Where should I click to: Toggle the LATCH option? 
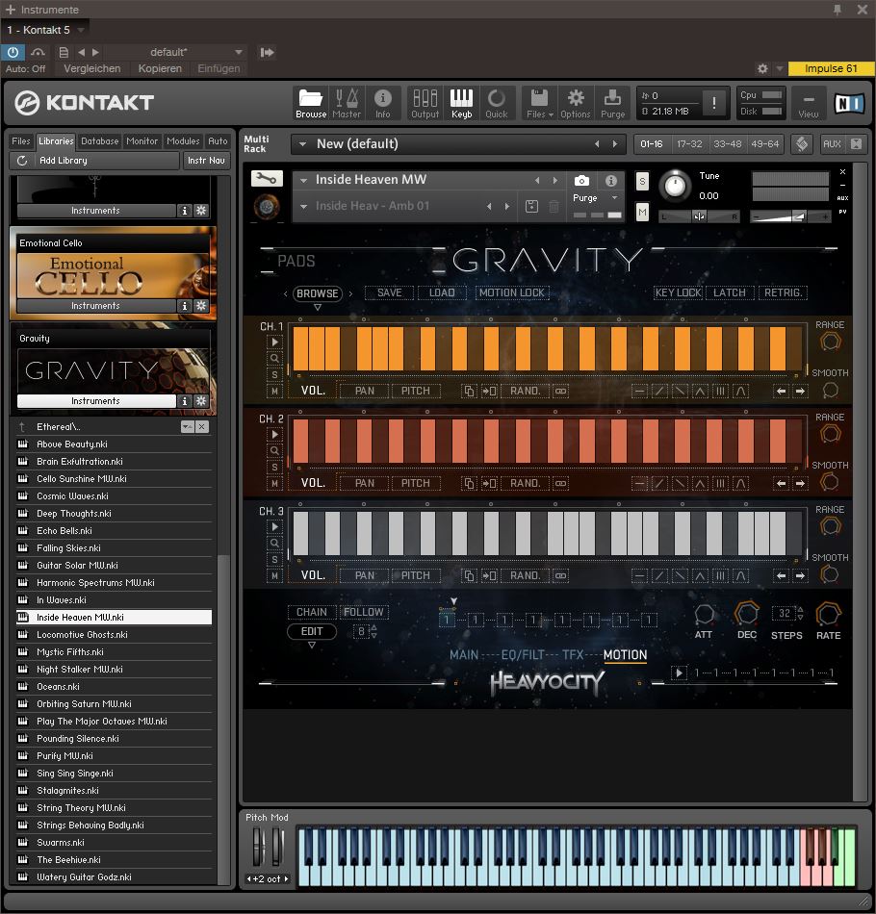pyautogui.click(x=730, y=292)
